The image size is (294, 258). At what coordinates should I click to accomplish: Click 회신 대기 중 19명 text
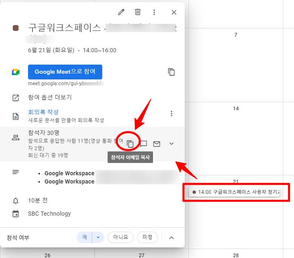pyautogui.click(x=48, y=155)
